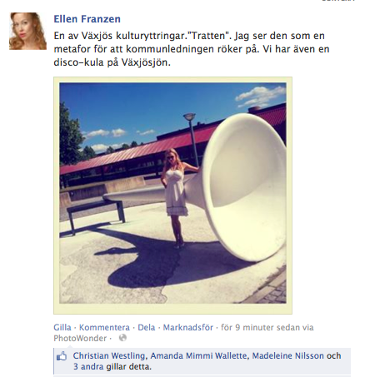The image size is (375, 377).
Task: Open the Ellen Franzen profile name link
Action: coord(87,19)
